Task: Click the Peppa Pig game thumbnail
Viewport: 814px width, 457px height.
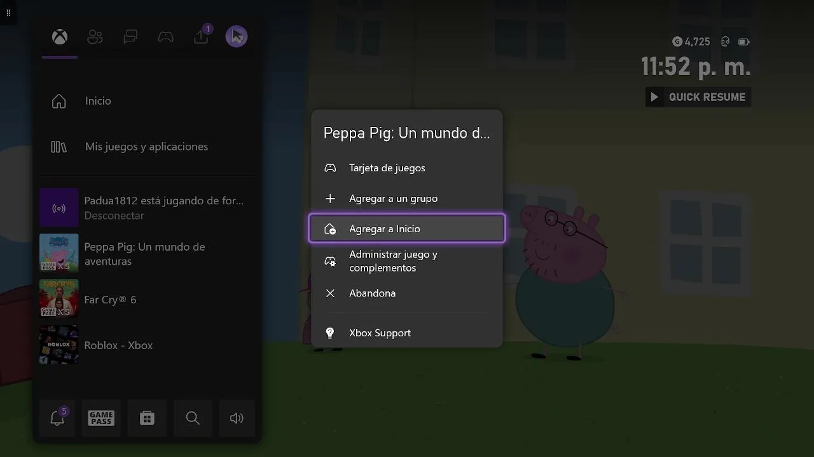Action: click(59, 254)
